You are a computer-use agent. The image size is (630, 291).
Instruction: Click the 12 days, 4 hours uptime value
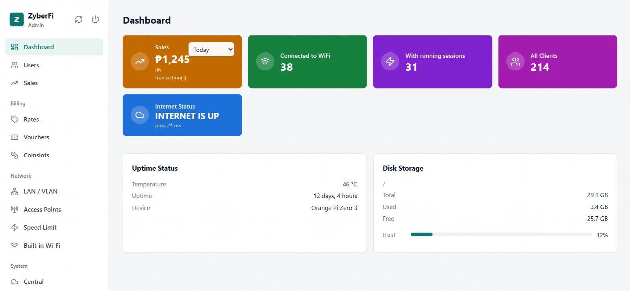click(335, 196)
